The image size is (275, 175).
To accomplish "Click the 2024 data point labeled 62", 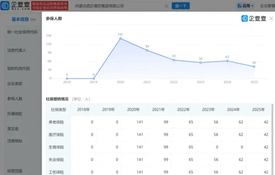I will point(227,61).
